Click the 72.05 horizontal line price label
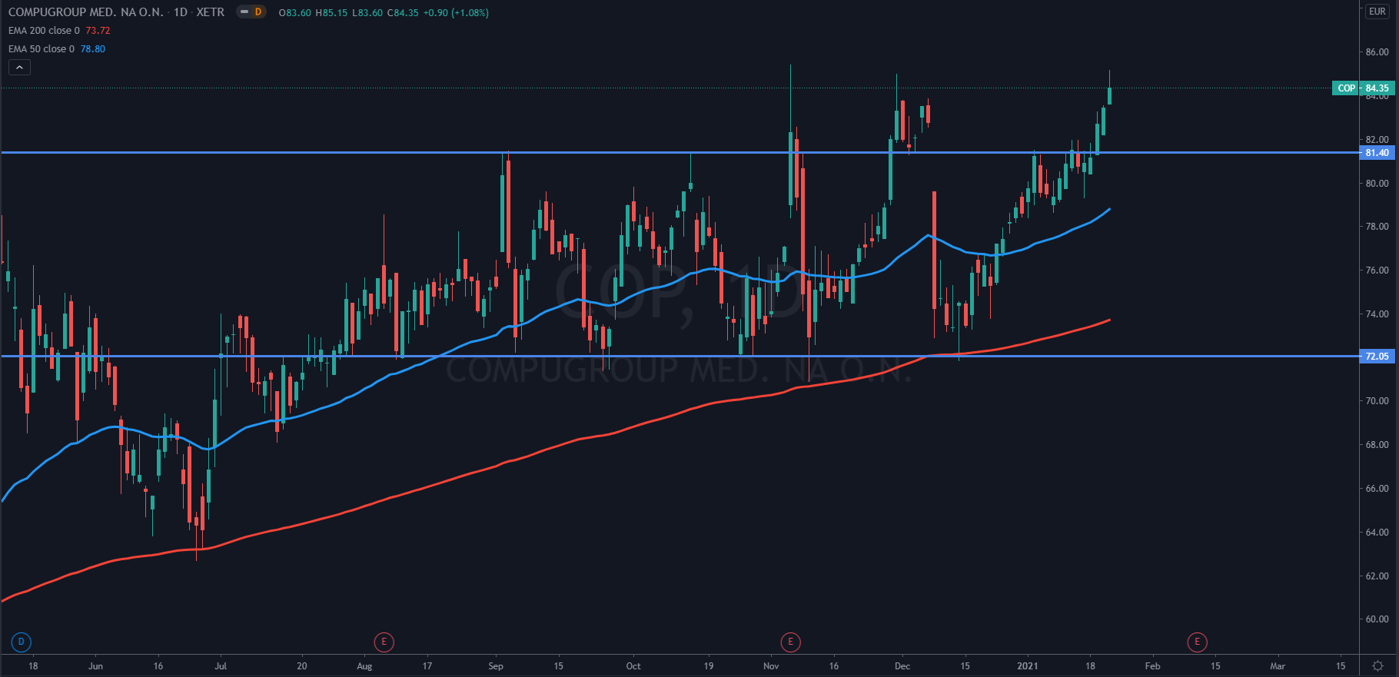1399x677 pixels. 1377,357
